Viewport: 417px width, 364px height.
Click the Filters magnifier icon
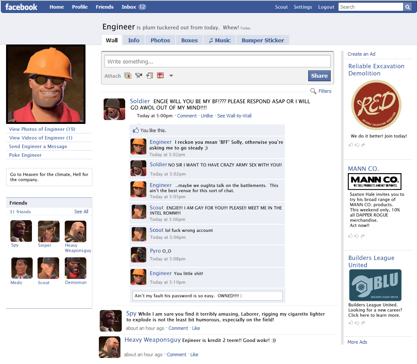click(313, 91)
